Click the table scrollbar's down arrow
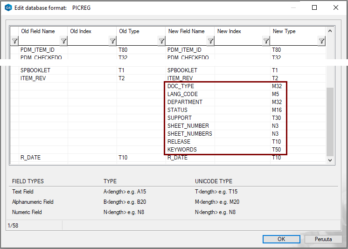The height and width of the screenshot is (249, 348). [330, 160]
